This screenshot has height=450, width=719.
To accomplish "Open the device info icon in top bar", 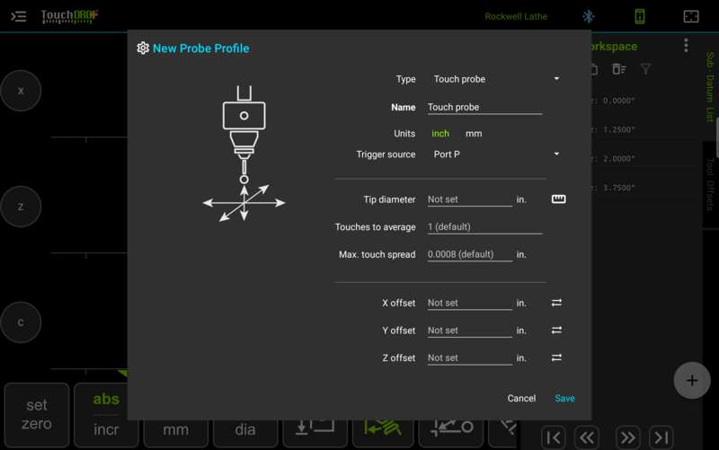I will 640,16.
